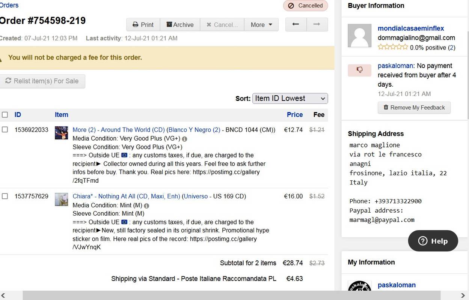This screenshot has height=300, width=469.
Task: Click item ID 1536922033 text
Action: [32, 130]
